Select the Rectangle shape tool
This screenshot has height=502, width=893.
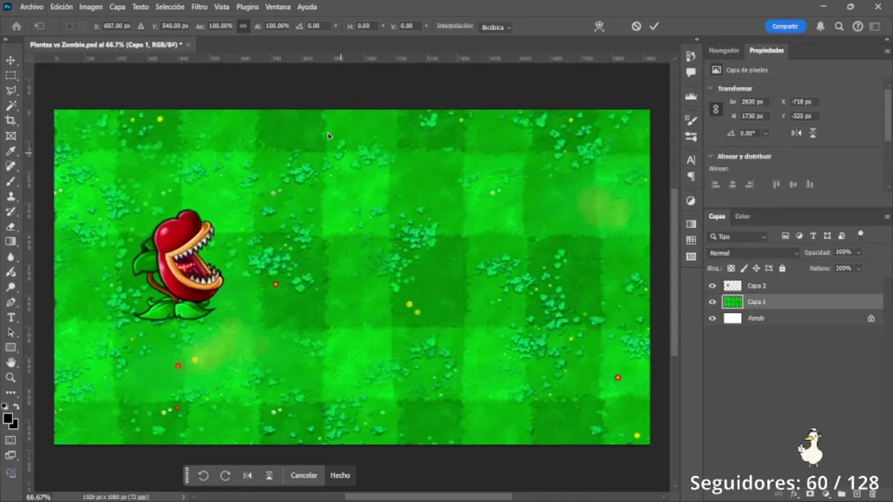[x=10, y=347]
